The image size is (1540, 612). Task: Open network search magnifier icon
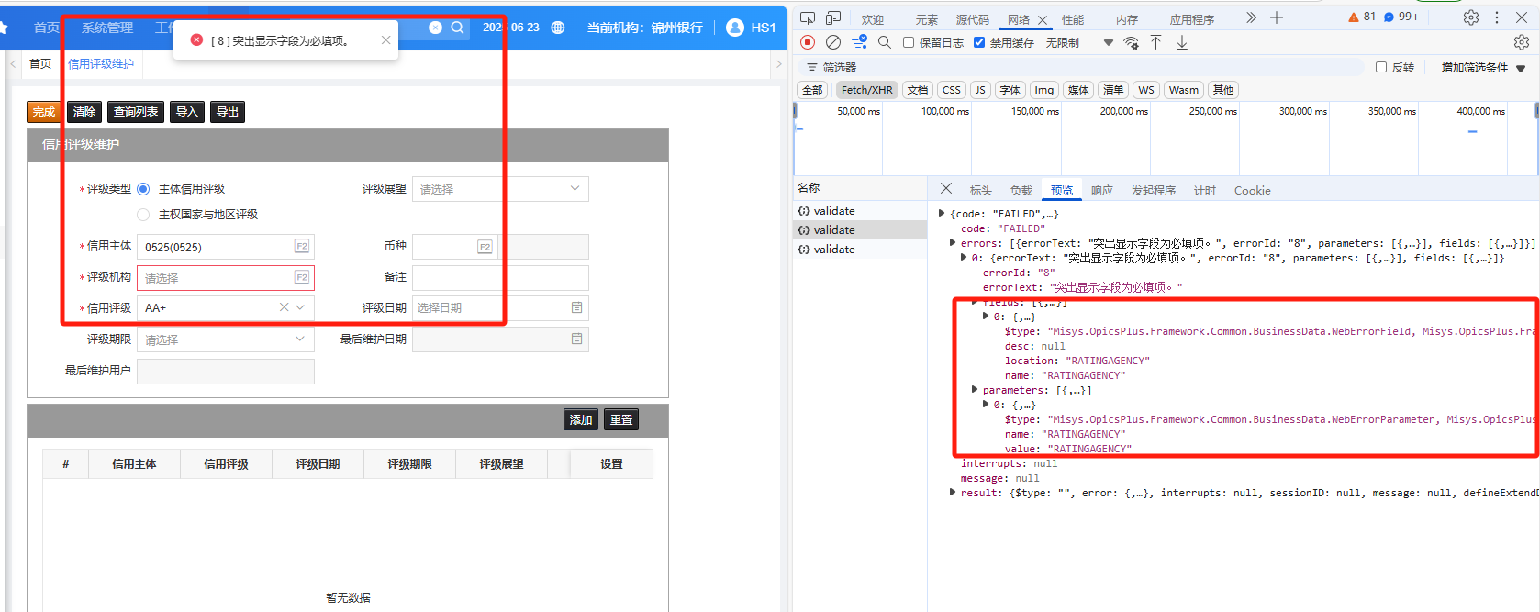pos(885,42)
